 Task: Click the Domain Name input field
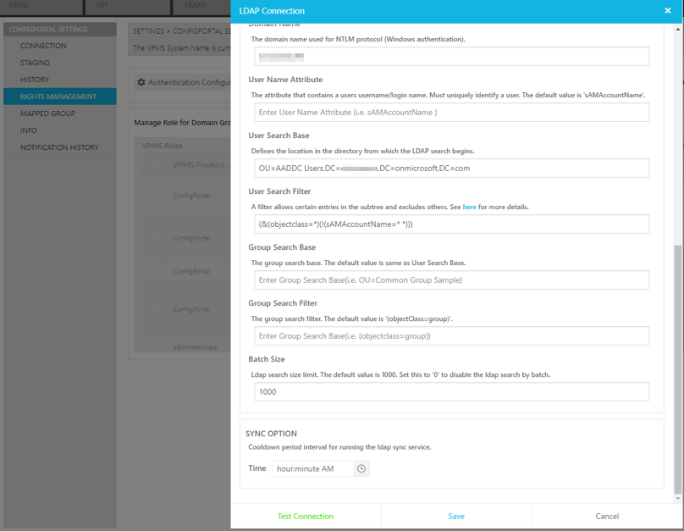click(x=451, y=56)
